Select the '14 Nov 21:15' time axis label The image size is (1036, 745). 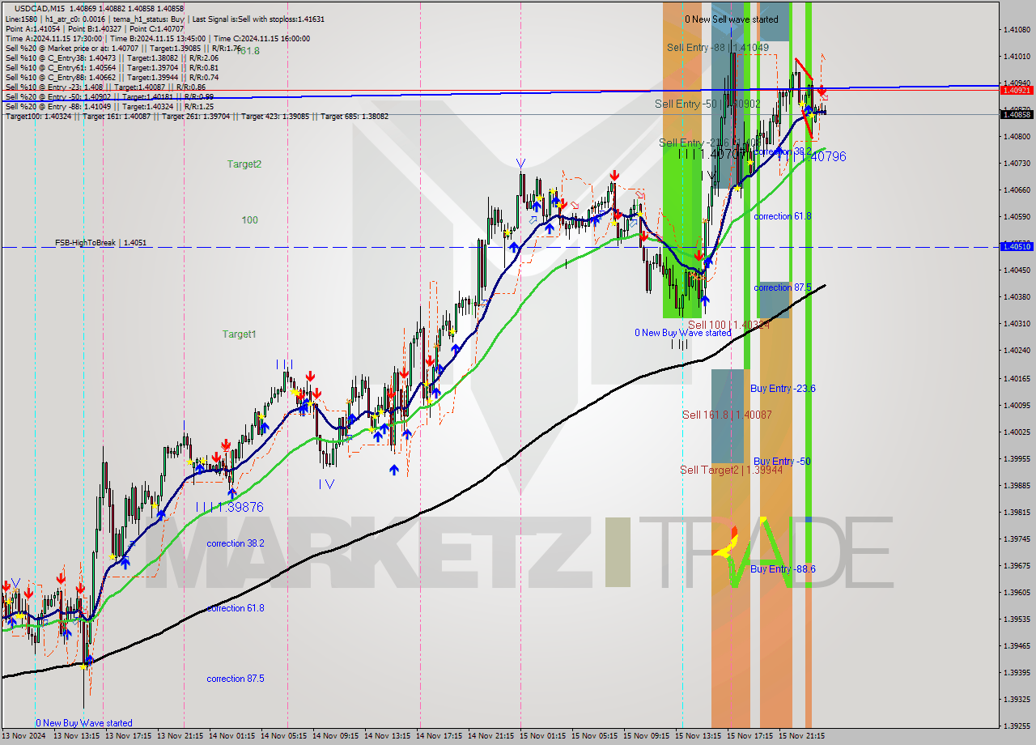[492, 736]
